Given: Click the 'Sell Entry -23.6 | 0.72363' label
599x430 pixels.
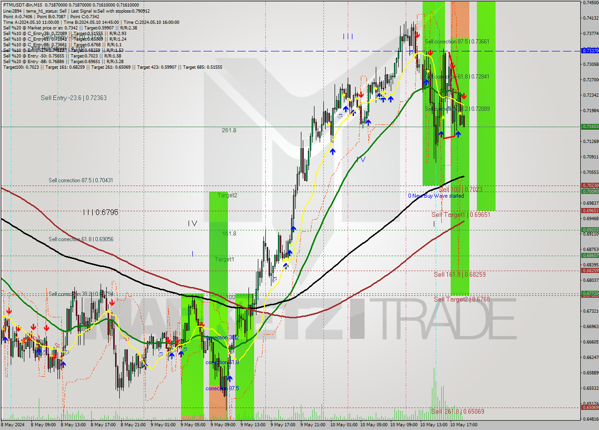Looking at the screenshot, I should pos(73,98).
